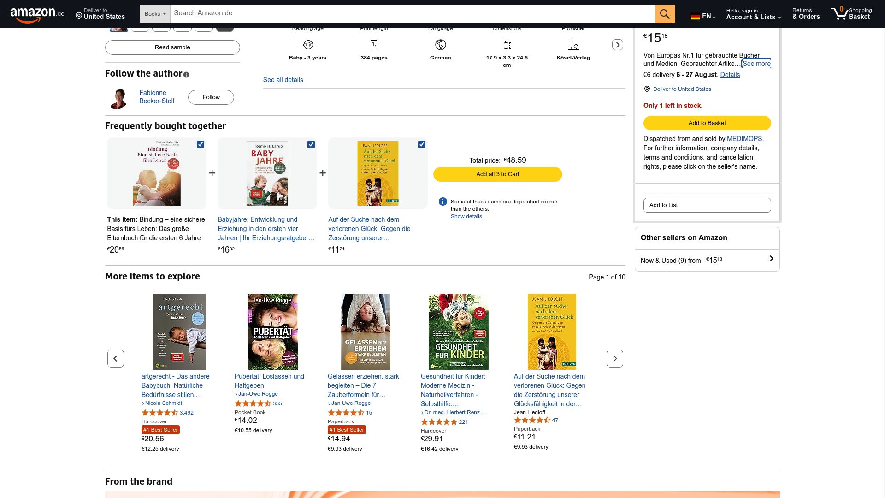885x498 pixels.
Task: Click artgerecht star rating 3,492 reviews
Action: (x=167, y=413)
